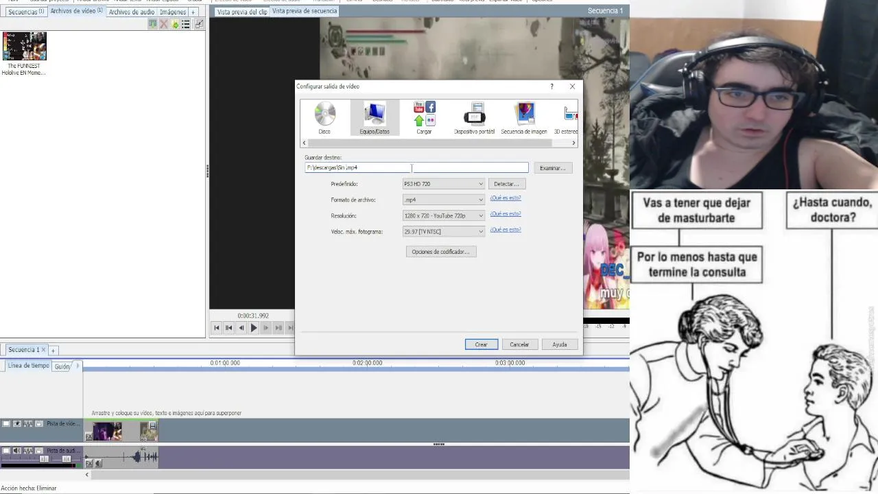Viewport: 878px width, 494px height.
Task: Click the audio track pan slider
Action: 66,459
